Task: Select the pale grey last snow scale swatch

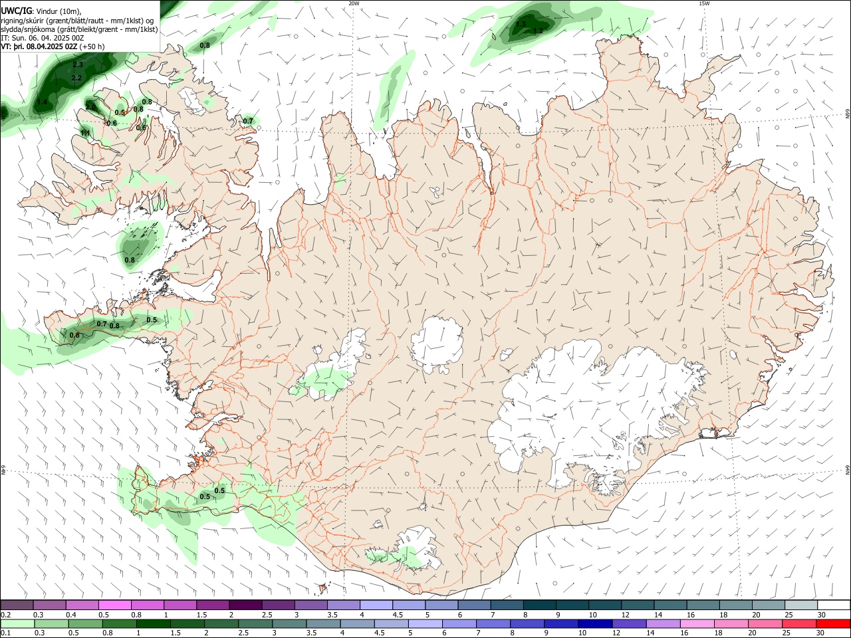Action: [800, 605]
